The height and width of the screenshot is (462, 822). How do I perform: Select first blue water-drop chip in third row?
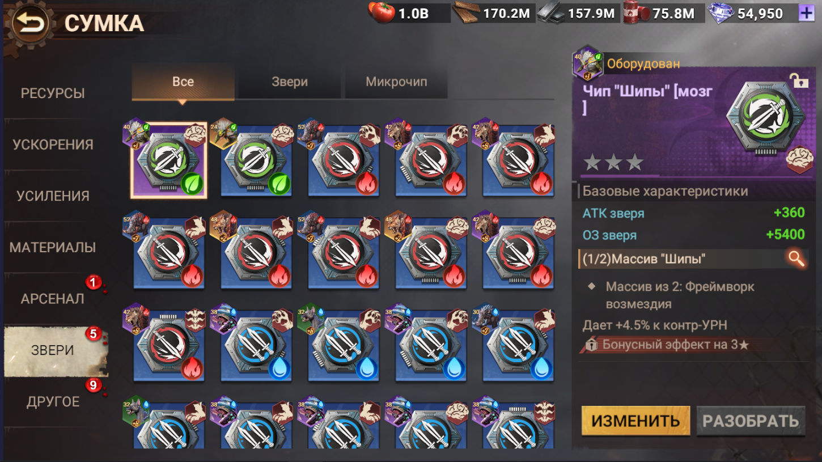tap(256, 345)
